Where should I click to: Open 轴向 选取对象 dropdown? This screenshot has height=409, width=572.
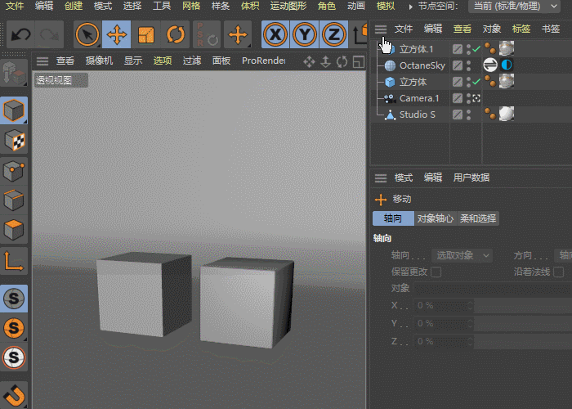click(x=462, y=255)
